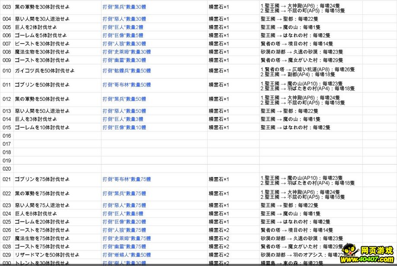
Task: Select mission ビーストを30体討伐せよ
Action: 42,44
